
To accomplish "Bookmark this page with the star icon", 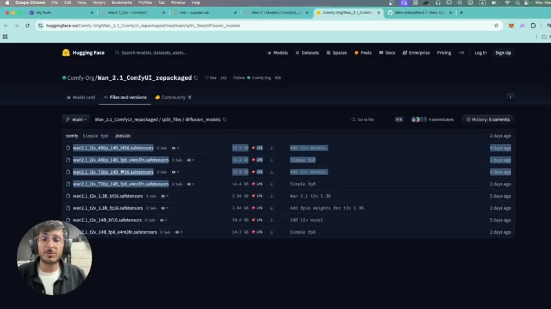I will (496, 26).
